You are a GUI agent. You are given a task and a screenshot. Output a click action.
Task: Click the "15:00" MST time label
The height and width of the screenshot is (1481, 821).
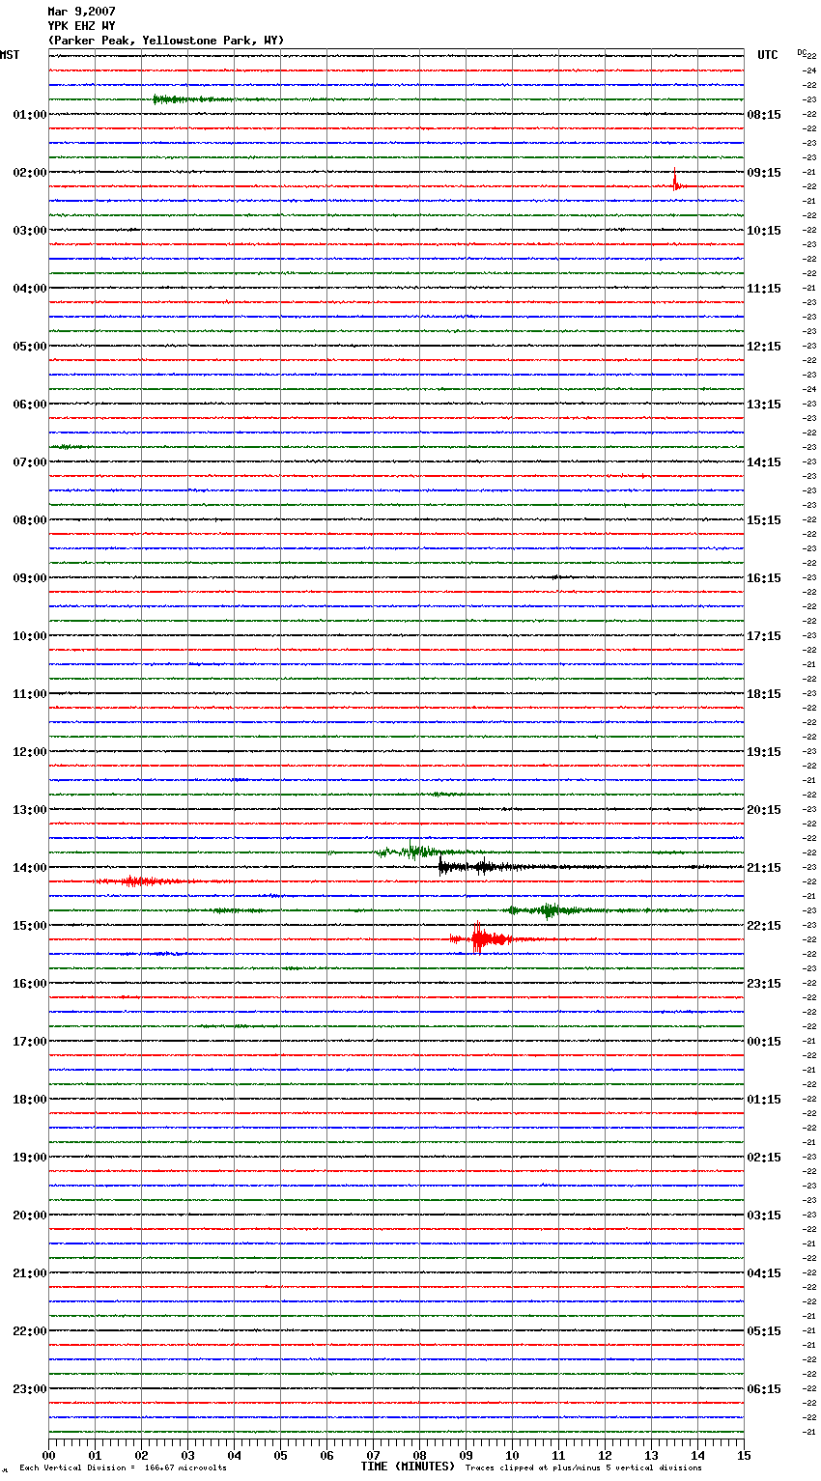29,926
